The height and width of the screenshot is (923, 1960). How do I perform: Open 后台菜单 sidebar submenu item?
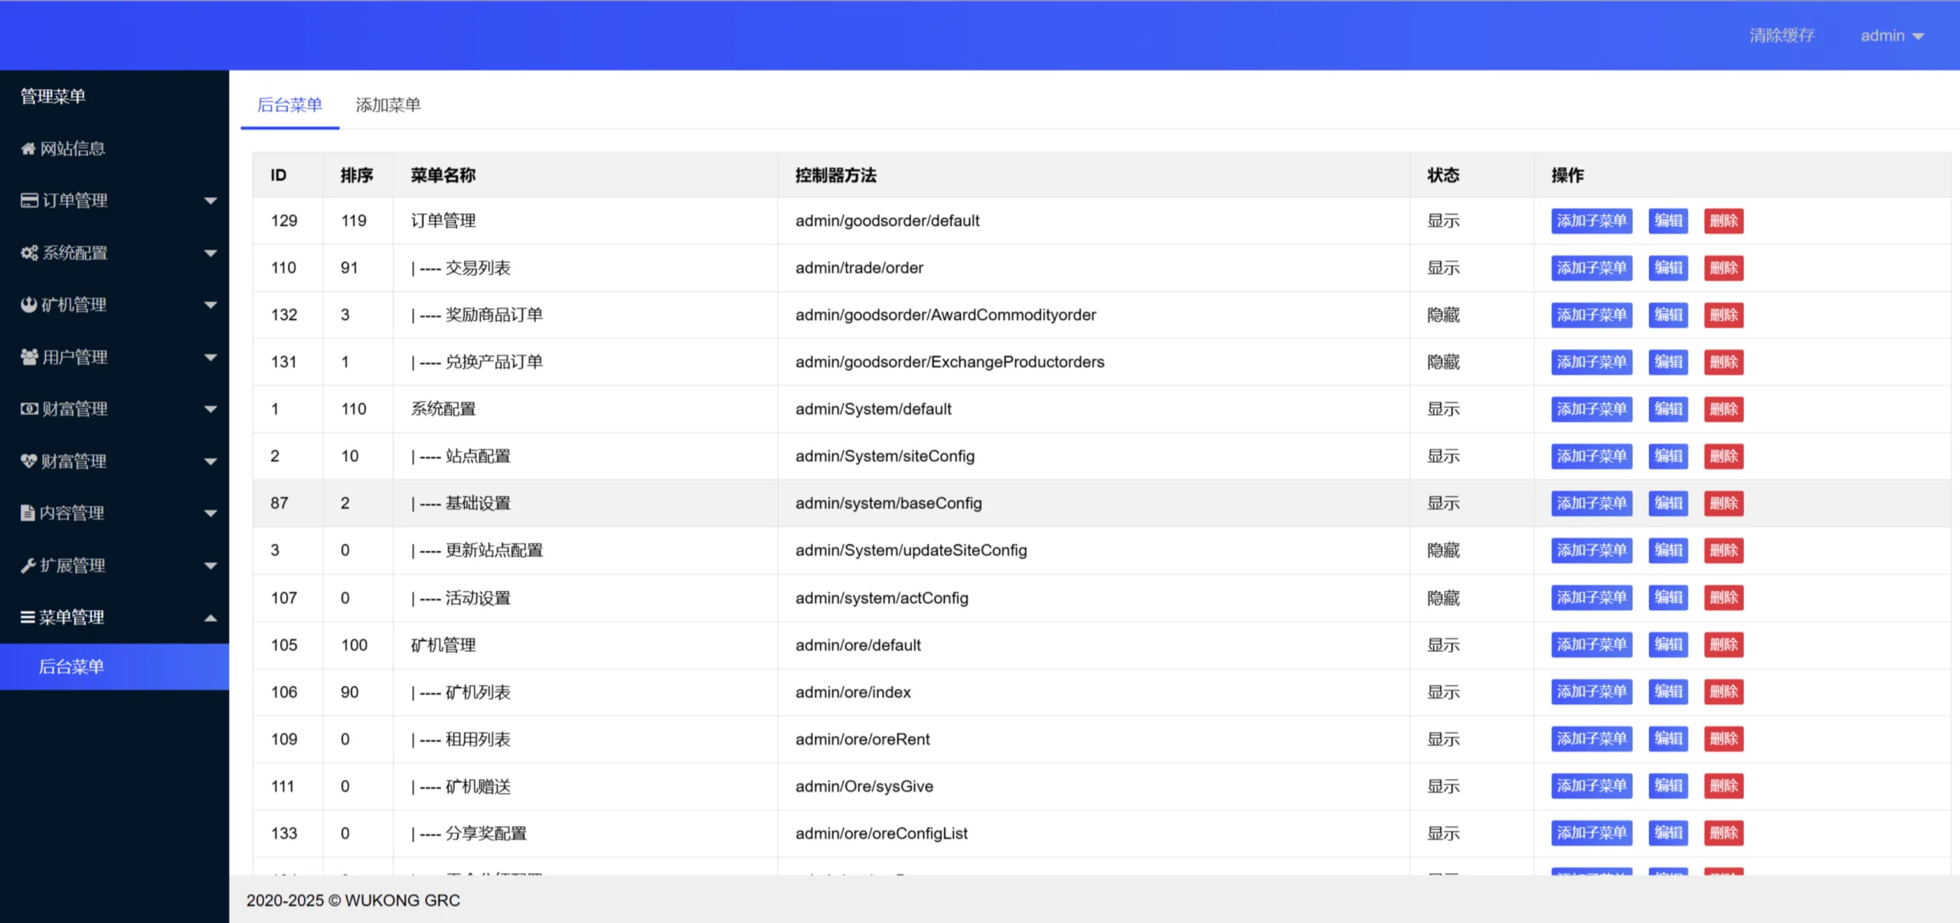(x=72, y=667)
